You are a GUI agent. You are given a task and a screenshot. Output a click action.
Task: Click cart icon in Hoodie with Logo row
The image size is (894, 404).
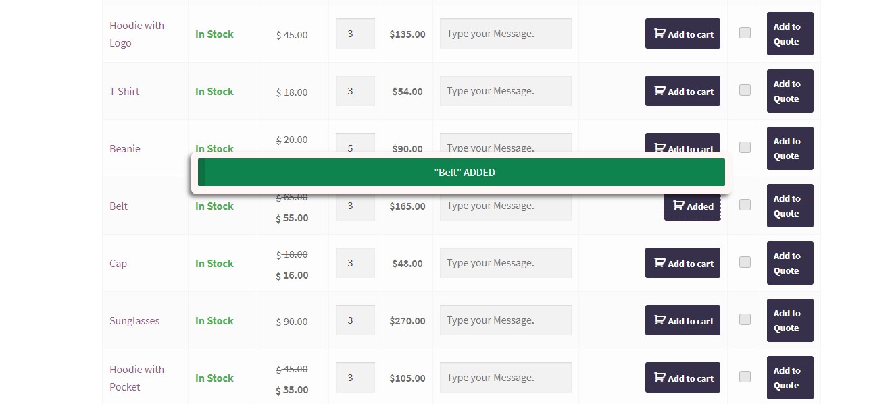pos(660,34)
